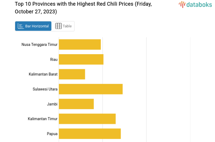
Task: Click the Sulawesi Utara bar
Action: pos(91,89)
